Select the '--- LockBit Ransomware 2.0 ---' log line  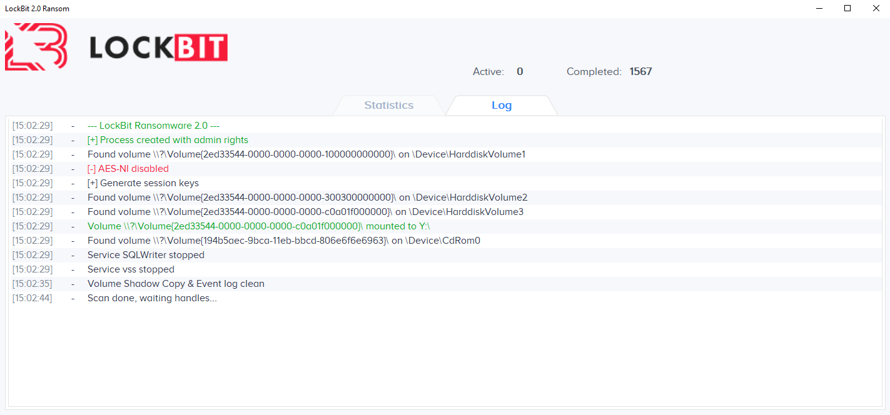click(445, 126)
